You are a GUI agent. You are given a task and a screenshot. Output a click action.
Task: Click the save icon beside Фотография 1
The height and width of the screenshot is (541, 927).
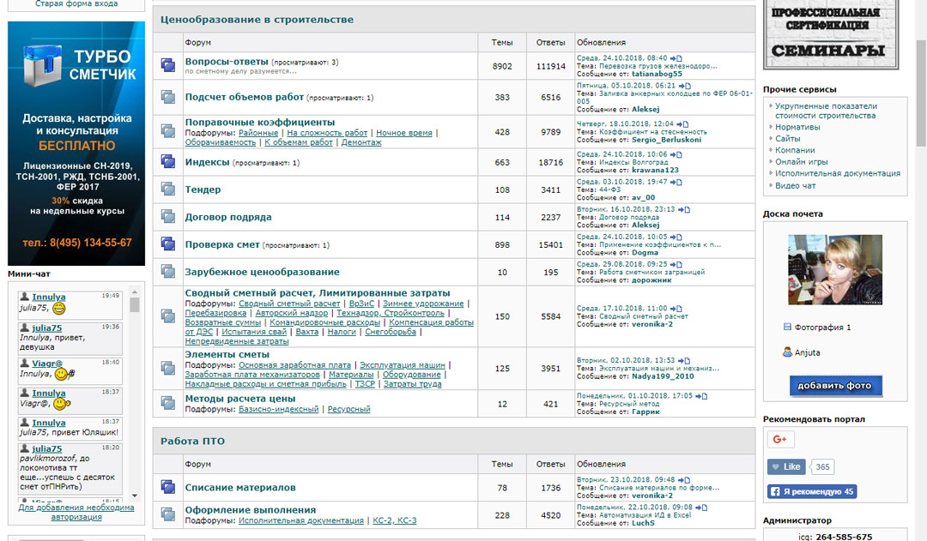[x=787, y=328]
